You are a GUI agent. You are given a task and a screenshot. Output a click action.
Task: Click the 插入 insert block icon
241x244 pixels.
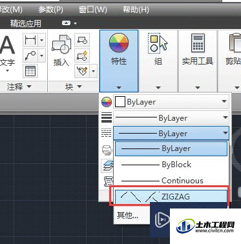(x=61, y=45)
